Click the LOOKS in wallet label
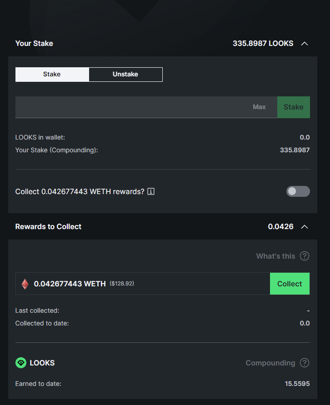Image resolution: width=330 pixels, height=405 pixels. [40, 137]
